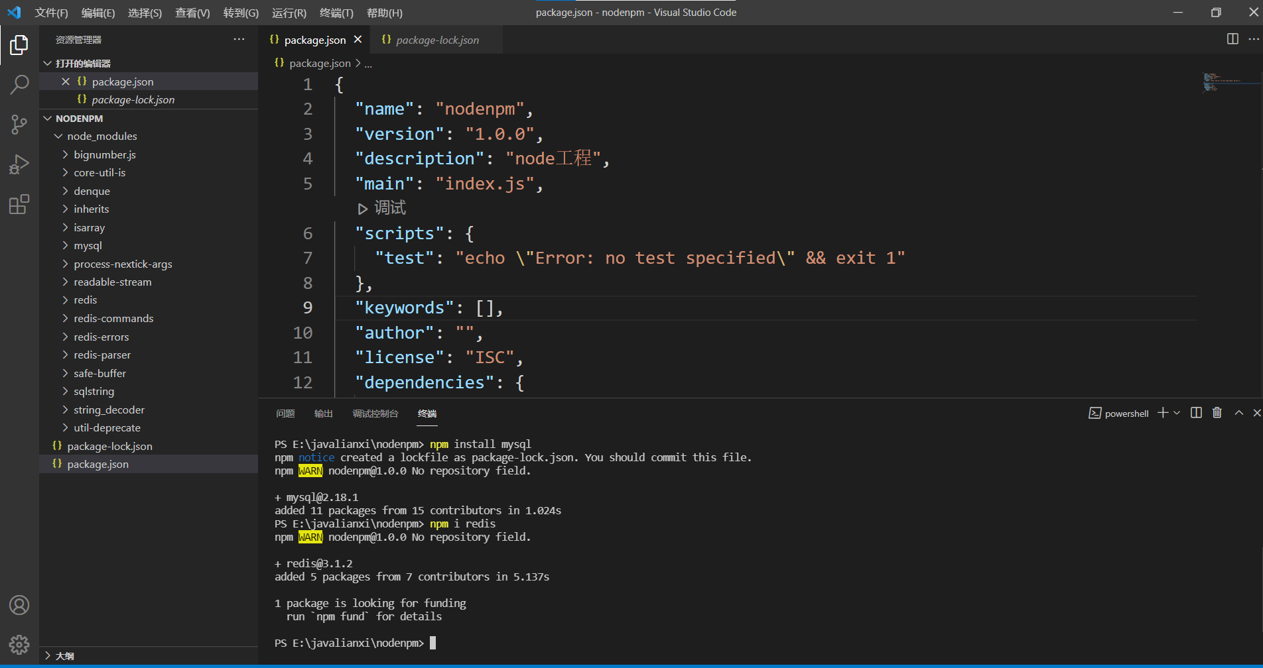The width and height of the screenshot is (1263, 668).
Task: Switch to Problems panel tab (问题)
Action: (x=285, y=414)
